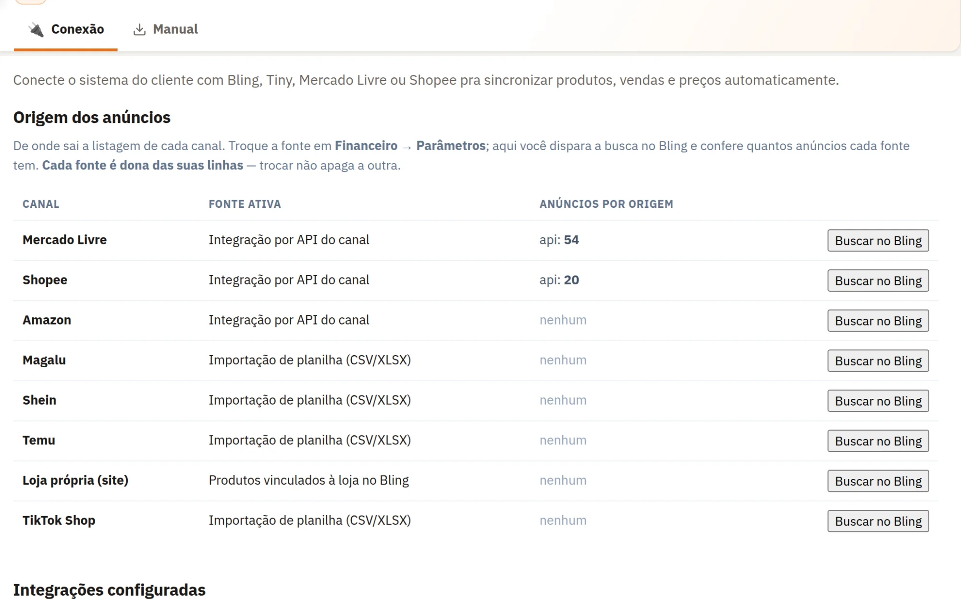Click the Shein channel name
This screenshot has height=600, width=961.
tap(39, 400)
